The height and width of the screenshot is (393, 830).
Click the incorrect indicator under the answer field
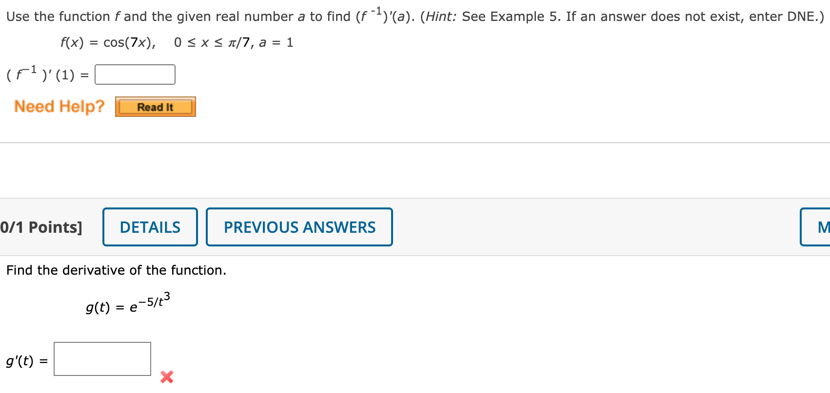167,377
